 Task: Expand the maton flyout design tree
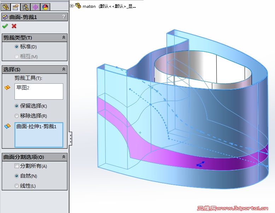tap(71, 6)
